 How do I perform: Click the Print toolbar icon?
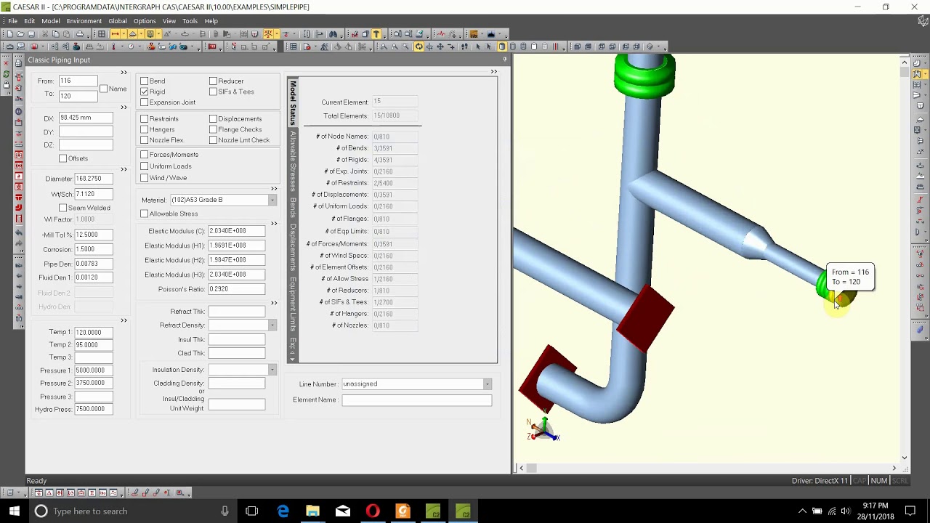[79, 34]
